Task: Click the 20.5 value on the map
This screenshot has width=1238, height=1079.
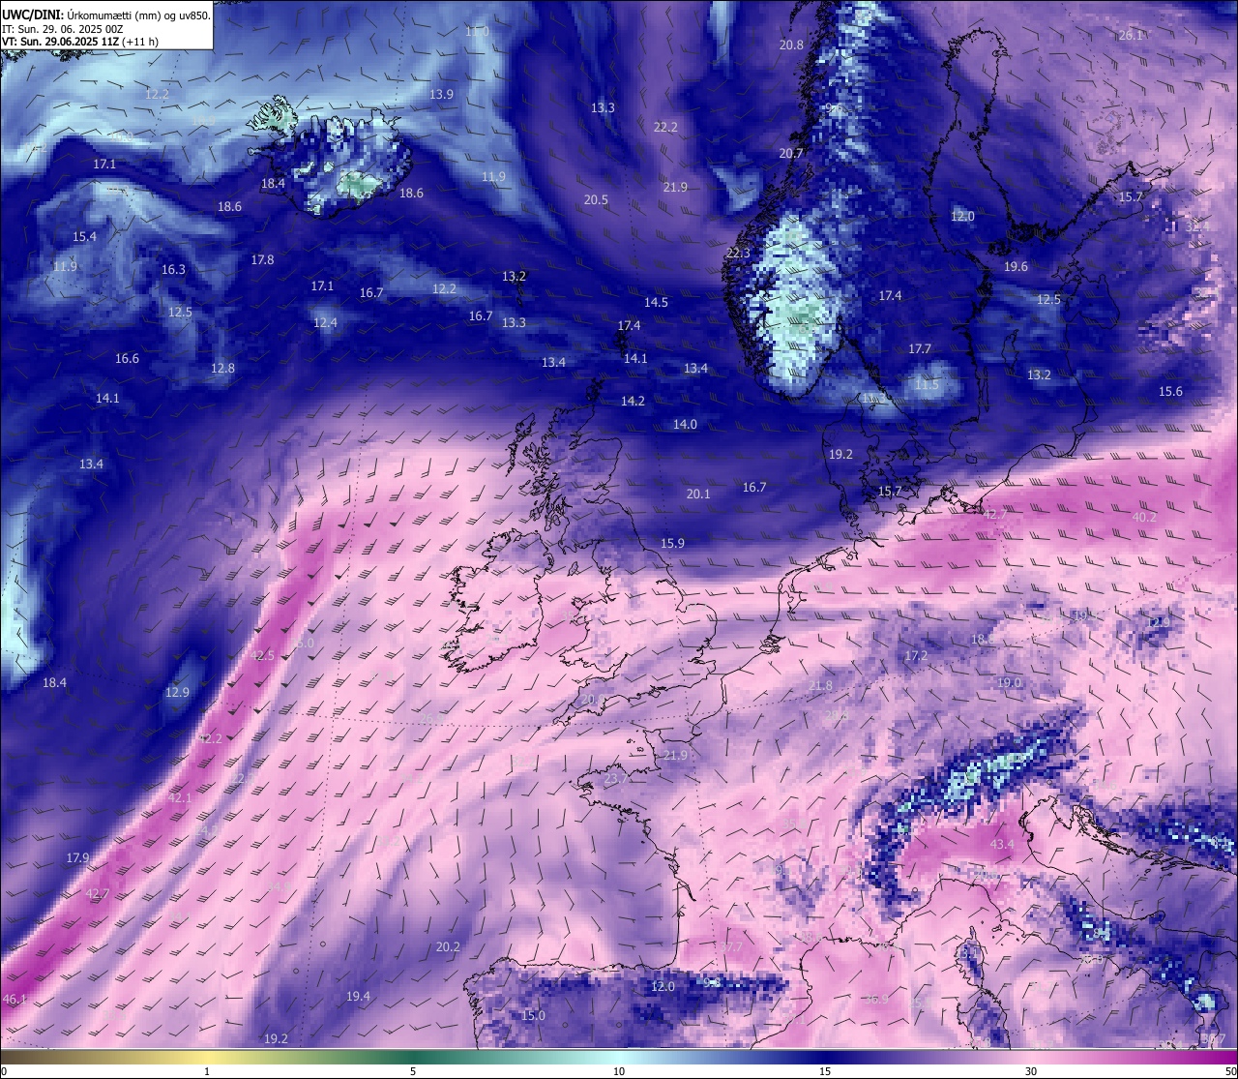Action: 596,199
